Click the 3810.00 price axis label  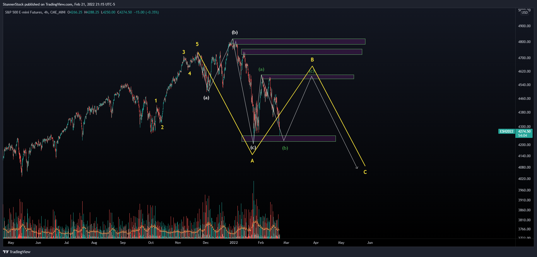point(524,220)
